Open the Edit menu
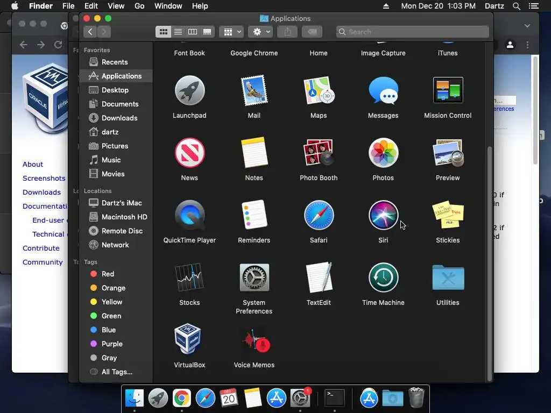Viewport: 551px width, 413px height. click(91, 6)
